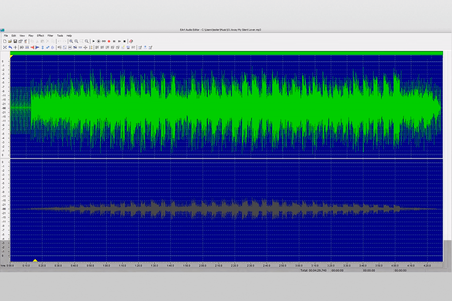Apply the HPF high-pass filter
The image size is (452, 301).
click(102, 47)
